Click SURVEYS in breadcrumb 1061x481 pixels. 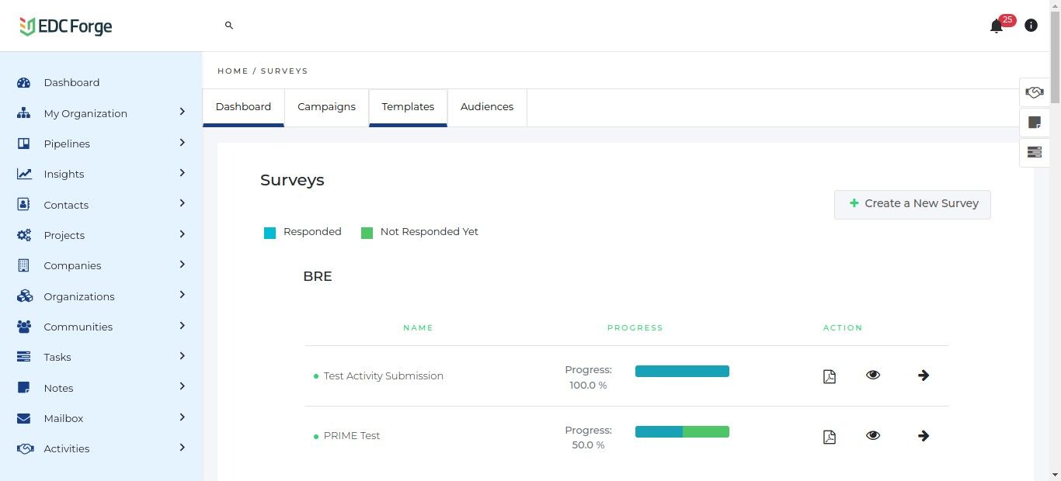(x=284, y=71)
